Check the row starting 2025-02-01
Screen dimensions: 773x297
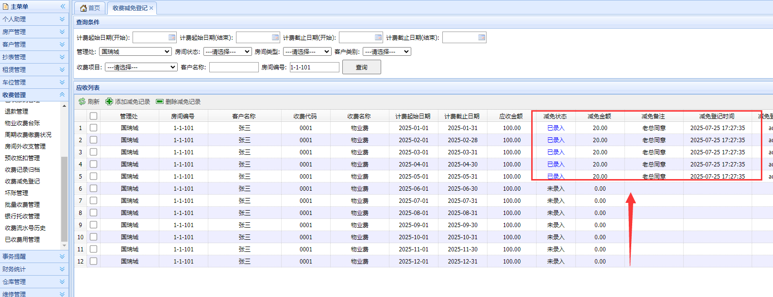click(x=93, y=140)
